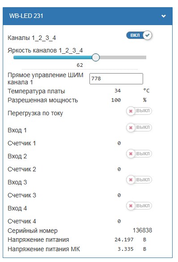178x262 pixels.
Task: Click the check mark icon on Каналы switch
Action: (148, 35)
